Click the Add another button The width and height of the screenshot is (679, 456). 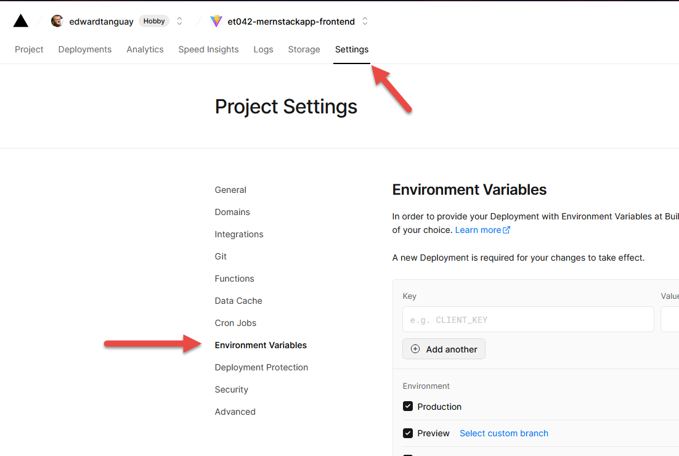(x=444, y=349)
